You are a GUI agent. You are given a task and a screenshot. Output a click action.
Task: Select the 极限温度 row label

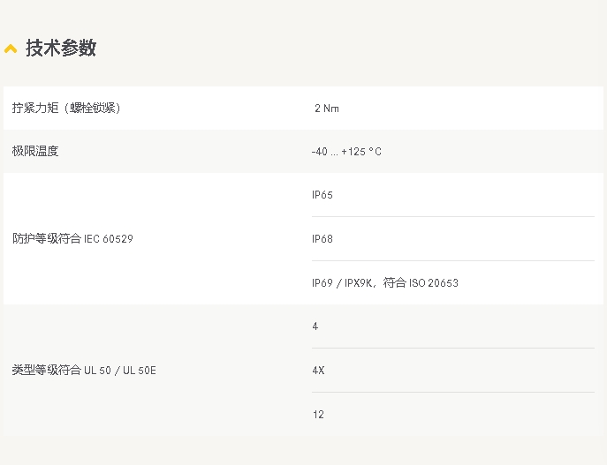[x=35, y=151]
